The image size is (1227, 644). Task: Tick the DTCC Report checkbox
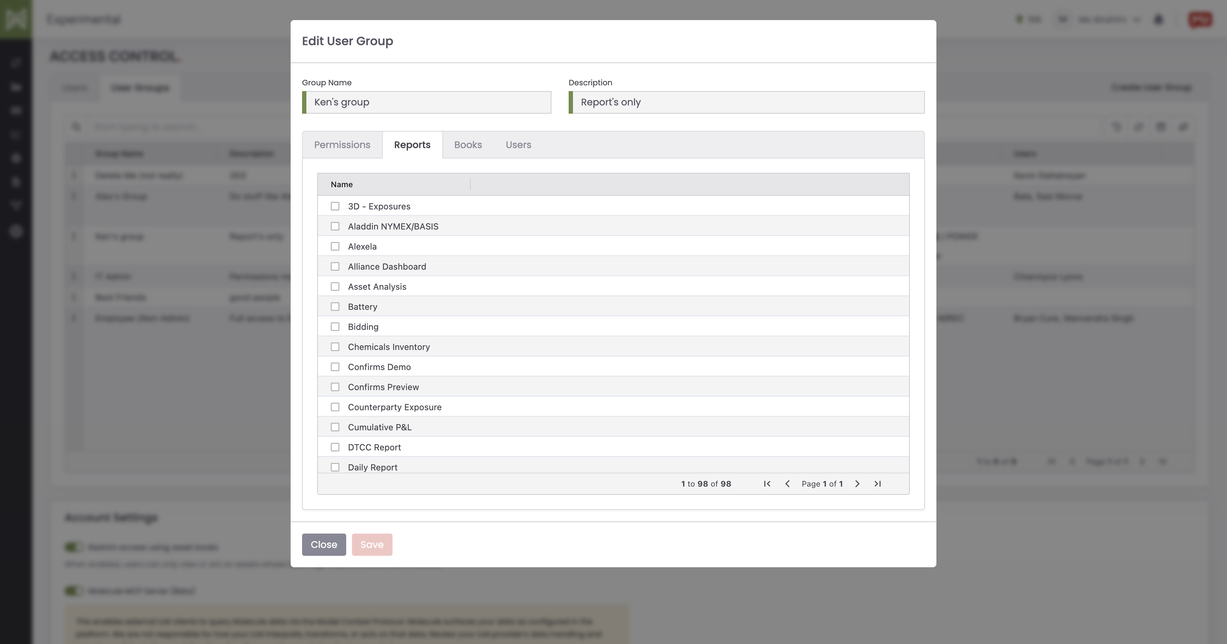(x=335, y=447)
